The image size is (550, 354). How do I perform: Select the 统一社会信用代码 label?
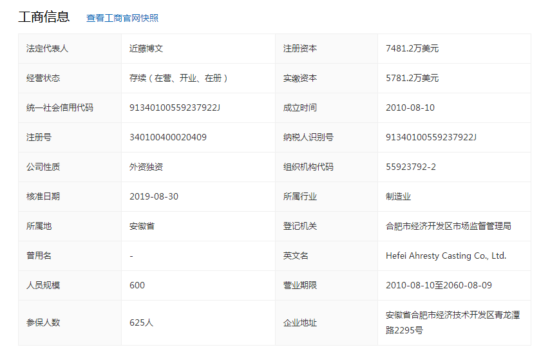point(60,107)
